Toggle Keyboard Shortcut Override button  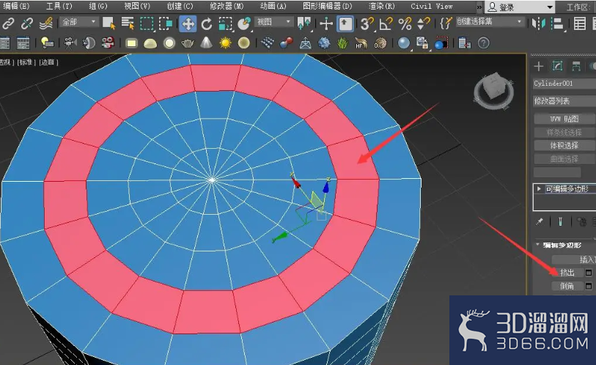[345, 23]
